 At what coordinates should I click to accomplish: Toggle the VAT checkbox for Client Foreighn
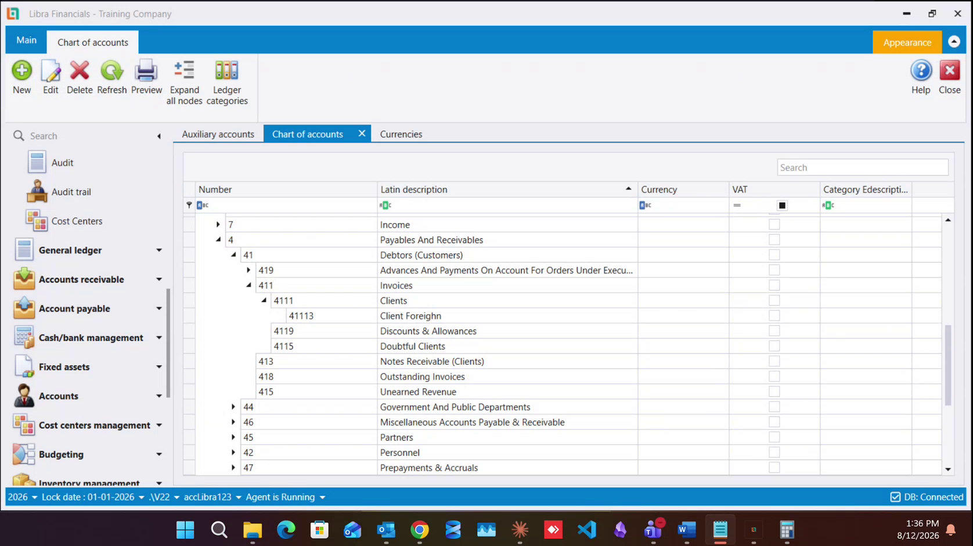pyautogui.click(x=774, y=315)
